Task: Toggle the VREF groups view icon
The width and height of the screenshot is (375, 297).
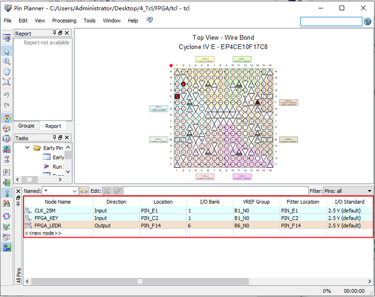Action: (x=7, y=128)
